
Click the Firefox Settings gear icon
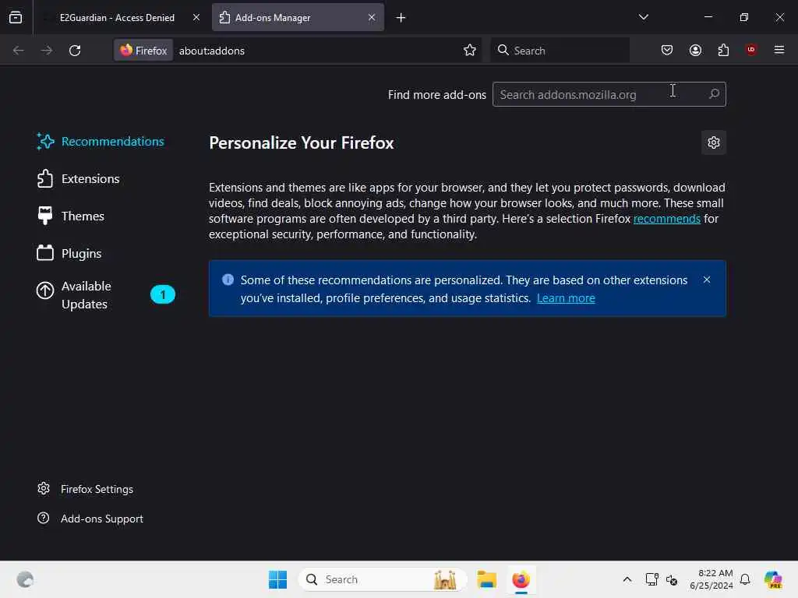tap(44, 488)
